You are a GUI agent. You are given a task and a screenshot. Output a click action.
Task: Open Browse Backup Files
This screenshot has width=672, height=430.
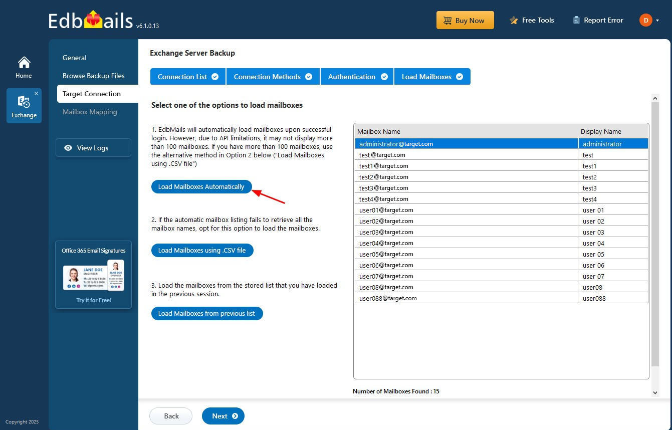click(94, 76)
